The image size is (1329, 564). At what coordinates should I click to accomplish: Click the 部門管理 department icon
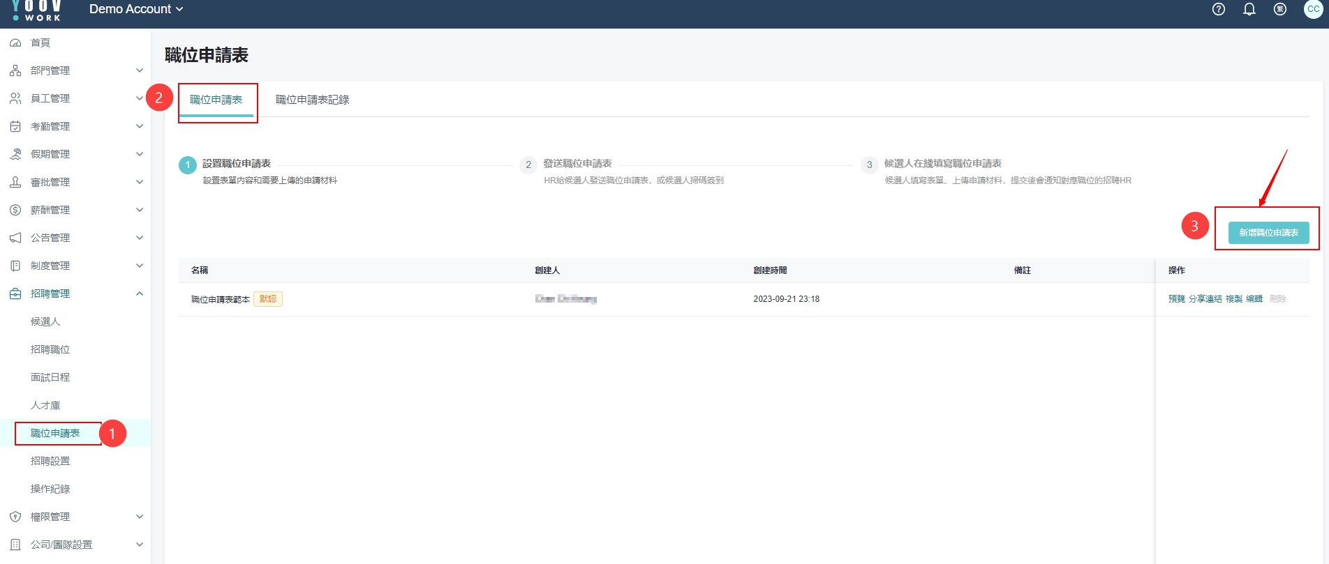click(15, 70)
